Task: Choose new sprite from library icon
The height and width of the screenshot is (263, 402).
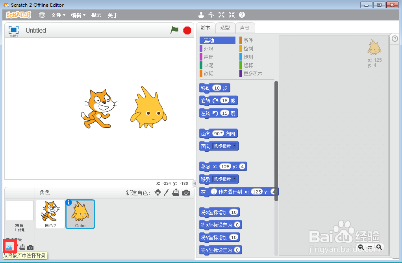Action: [158, 192]
